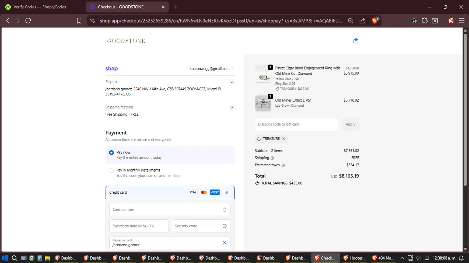
Task: Open the tab search sidebar icon
Action: pyautogui.click(x=435, y=21)
